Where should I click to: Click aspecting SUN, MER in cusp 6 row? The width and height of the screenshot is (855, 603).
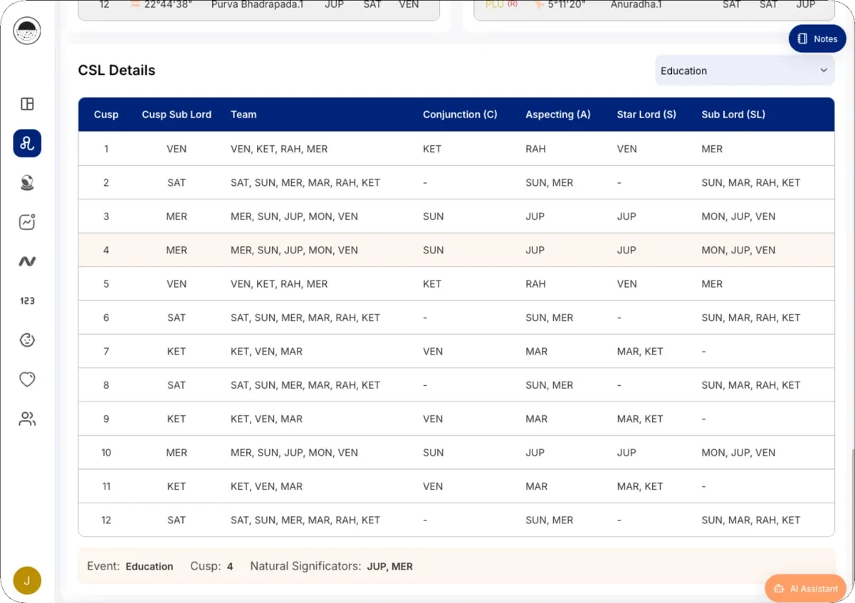pos(549,318)
